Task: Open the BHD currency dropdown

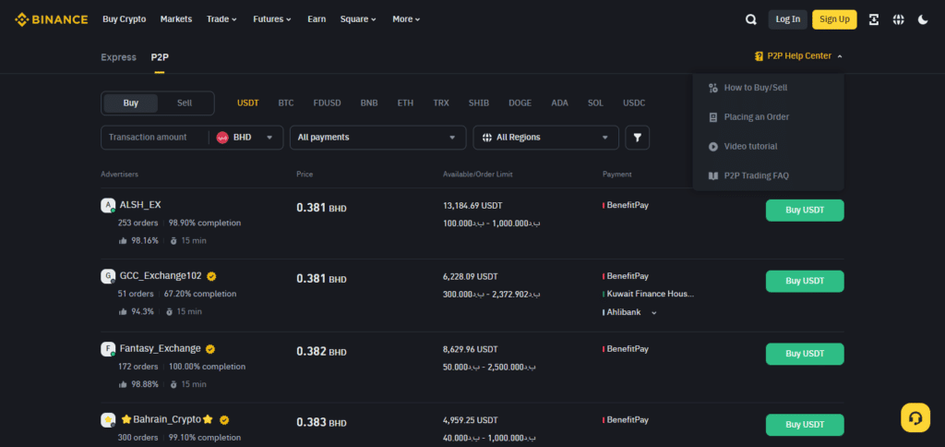Action: pyautogui.click(x=245, y=138)
